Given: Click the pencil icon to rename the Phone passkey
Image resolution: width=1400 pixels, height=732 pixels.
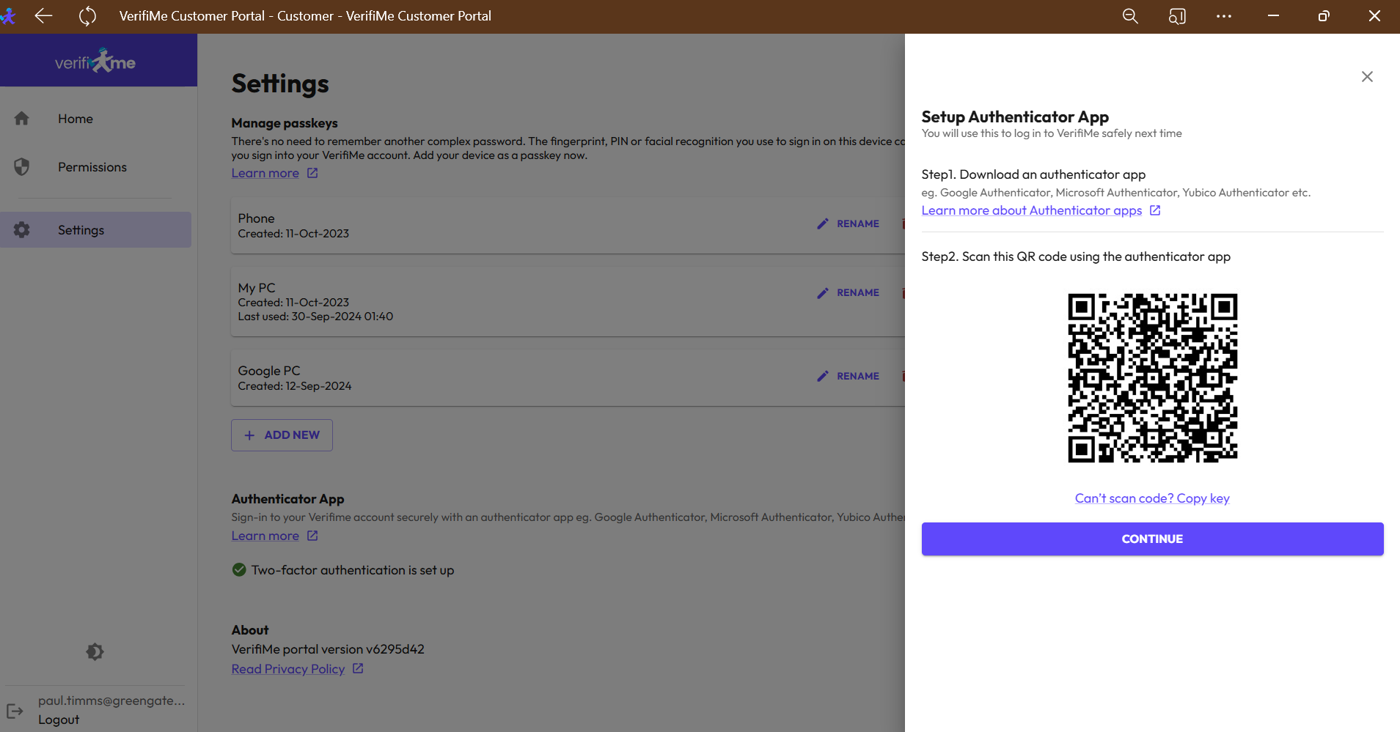Looking at the screenshot, I should [x=823, y=223].
